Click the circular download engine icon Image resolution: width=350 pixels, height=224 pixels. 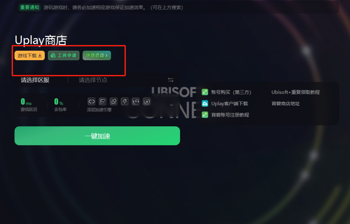pyautogui.click(x=147, y=101)
